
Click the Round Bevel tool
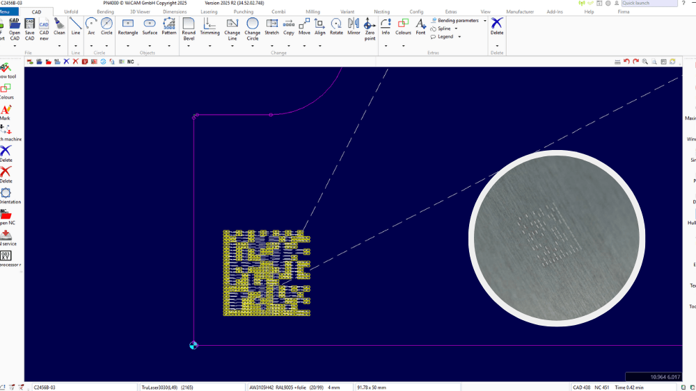point(189,26)
